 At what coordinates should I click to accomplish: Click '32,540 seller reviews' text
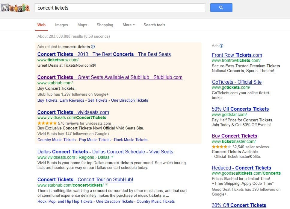[x=251, y=147]
